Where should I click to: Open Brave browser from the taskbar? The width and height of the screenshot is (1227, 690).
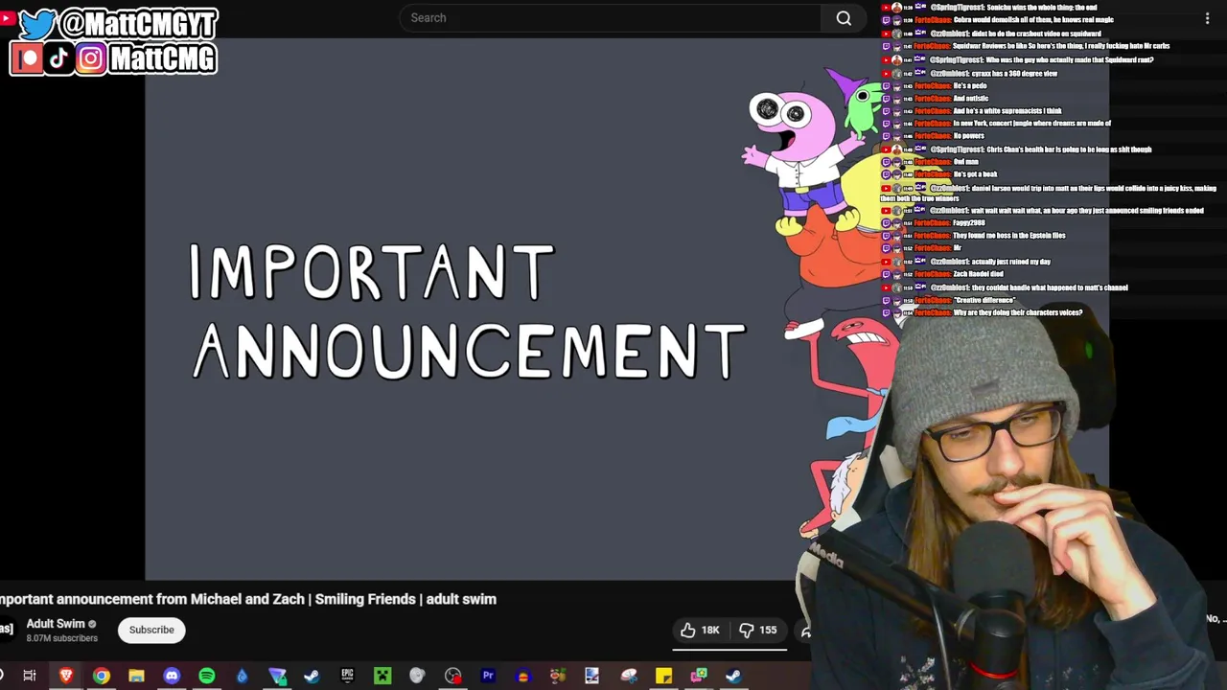66,676
